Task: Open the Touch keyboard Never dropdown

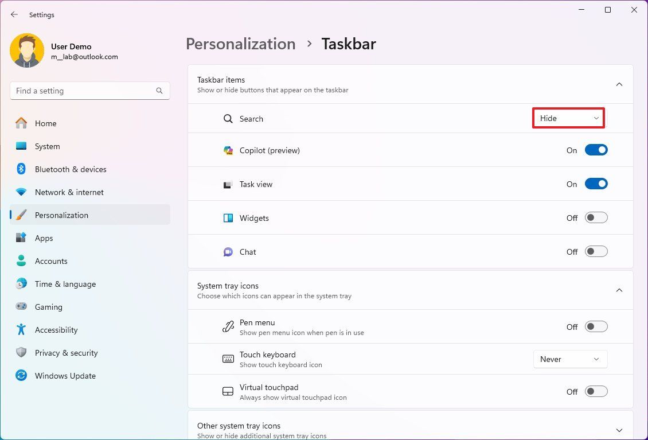Action: tap(570, 359)
